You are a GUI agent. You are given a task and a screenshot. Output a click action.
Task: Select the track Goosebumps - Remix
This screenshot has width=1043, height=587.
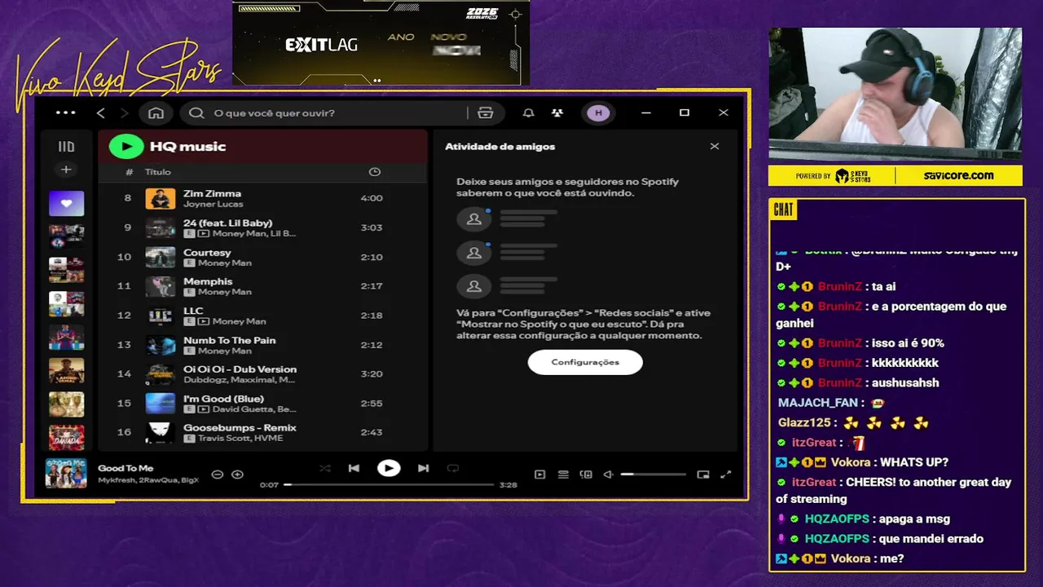click(262, 433)
